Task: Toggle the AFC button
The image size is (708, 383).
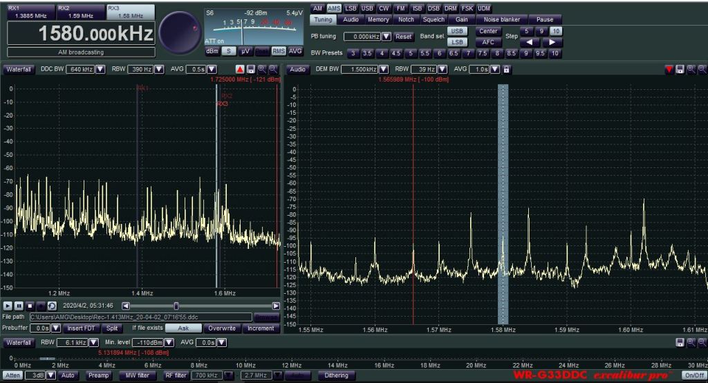Action: click(x=488, y=43)
